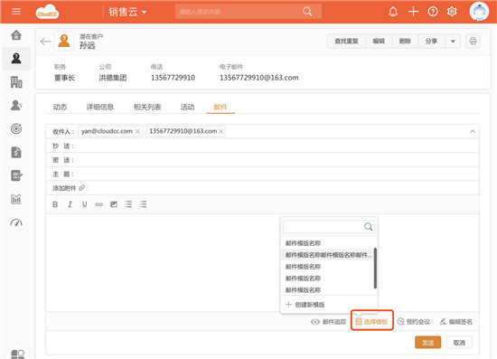Click 编辑签名
This screenshot has width=497, height=359.
pos(455,322)
